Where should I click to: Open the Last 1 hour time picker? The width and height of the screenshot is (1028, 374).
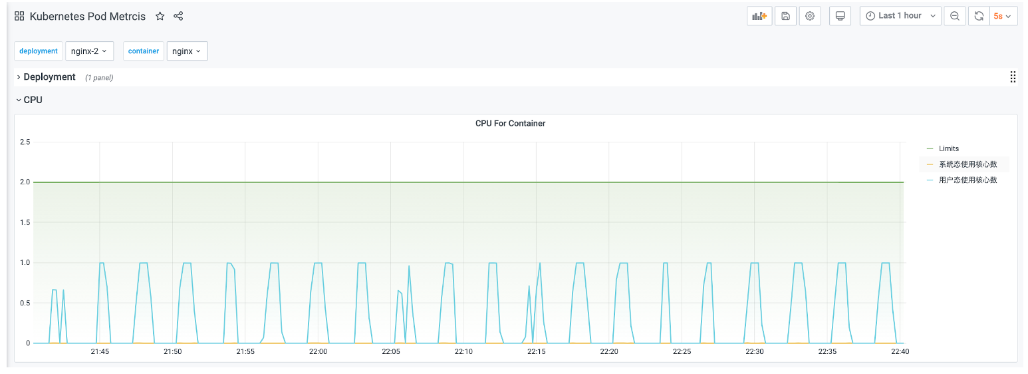pos(900,16)
